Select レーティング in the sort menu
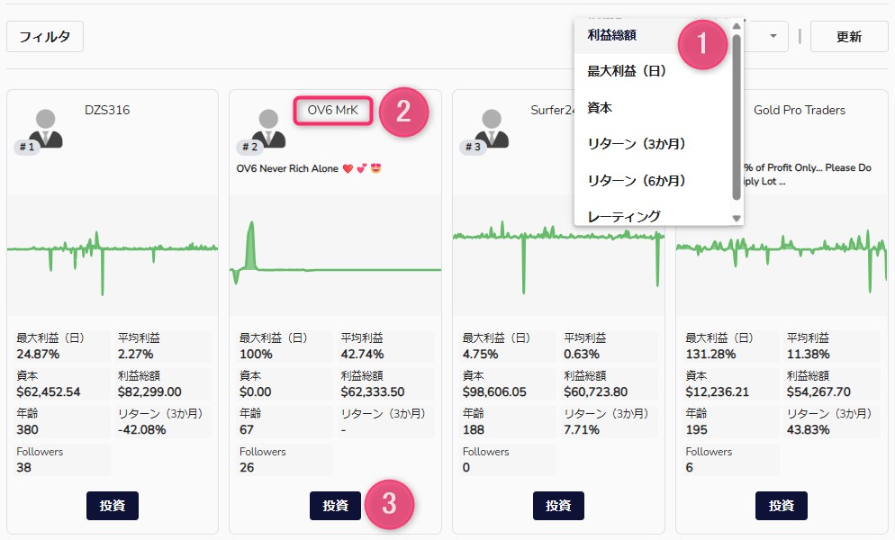895x540 pixels. pos(619,216)
